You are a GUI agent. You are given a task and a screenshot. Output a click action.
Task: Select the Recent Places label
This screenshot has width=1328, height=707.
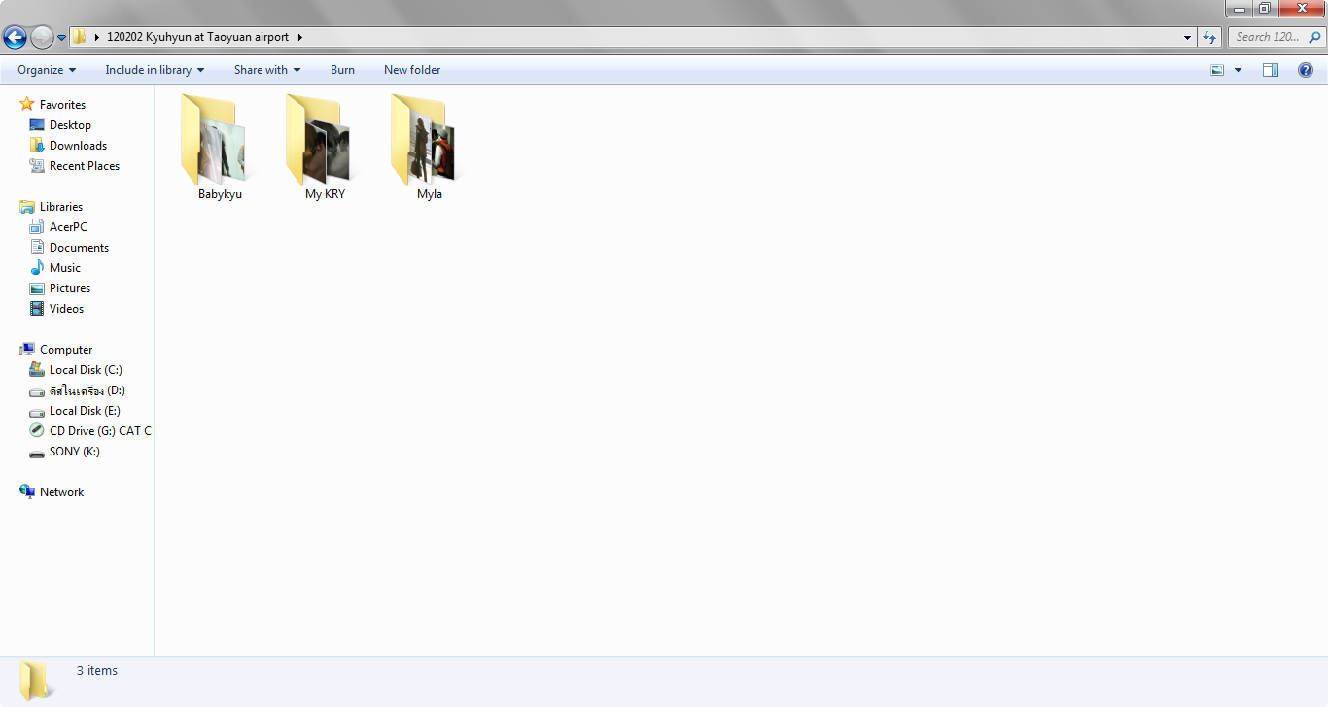[x=85, y=166]
